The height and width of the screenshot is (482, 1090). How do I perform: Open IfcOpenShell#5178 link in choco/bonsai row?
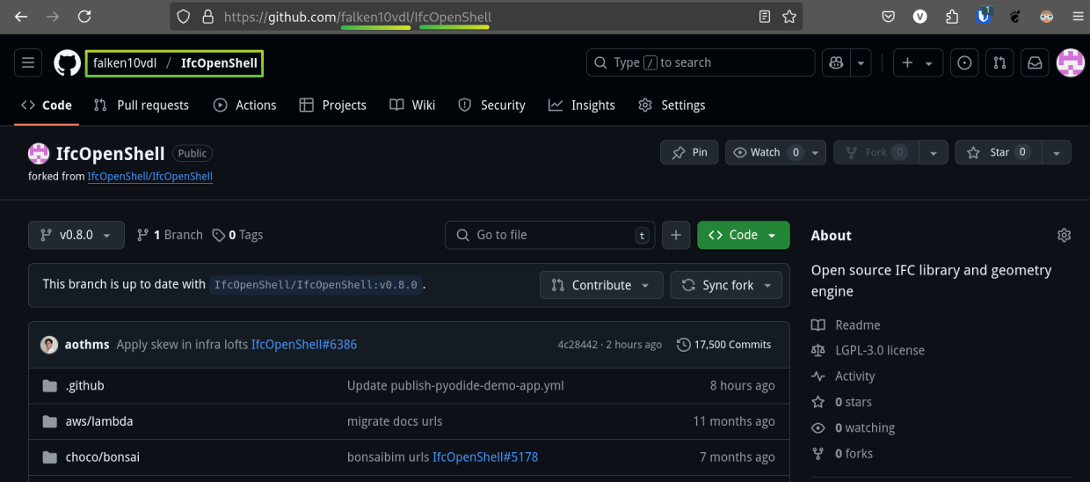point(485,457)
